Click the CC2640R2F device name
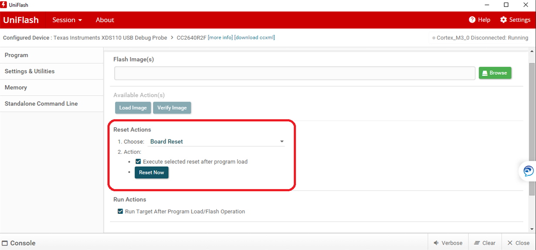The image size is (536, 250). pyautogui.click(x=191, y=38)
